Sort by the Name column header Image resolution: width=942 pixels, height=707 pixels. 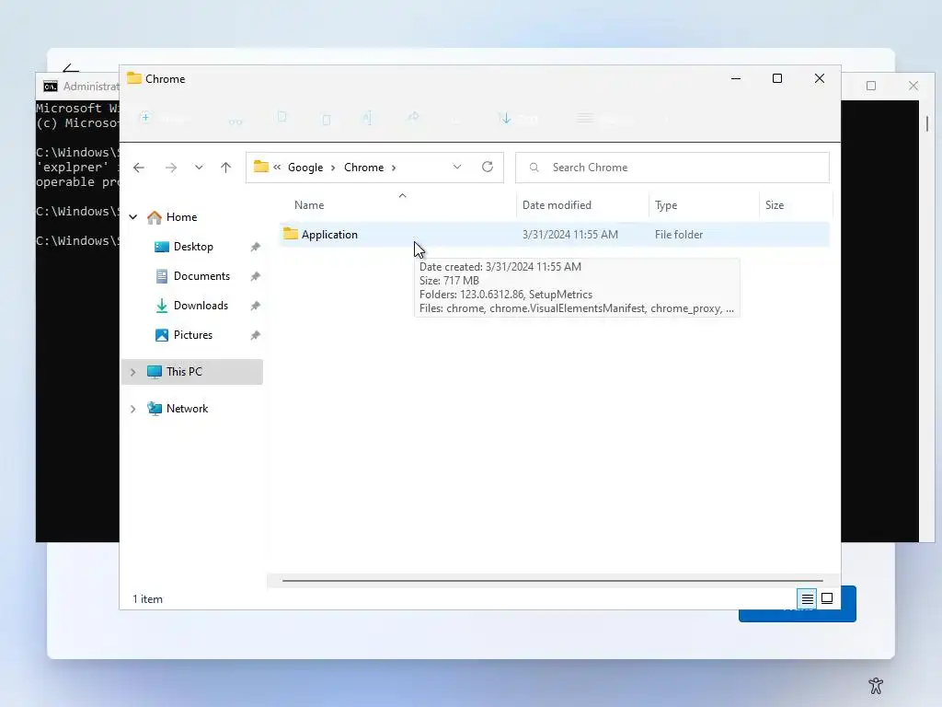click(x=309, y=205)
